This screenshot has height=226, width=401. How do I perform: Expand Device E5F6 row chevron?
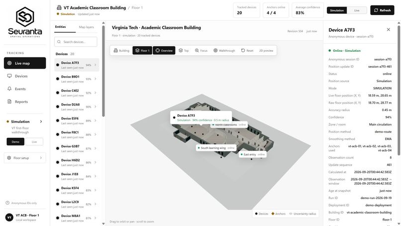click(x=96, y=120)
